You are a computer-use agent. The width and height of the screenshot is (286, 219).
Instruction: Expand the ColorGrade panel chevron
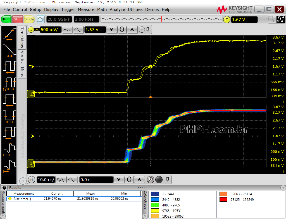(145, 216)
